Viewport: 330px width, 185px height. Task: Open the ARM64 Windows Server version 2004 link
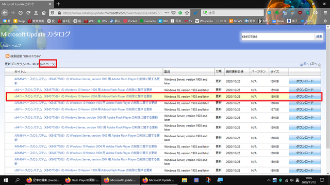(x=87, y=161)
